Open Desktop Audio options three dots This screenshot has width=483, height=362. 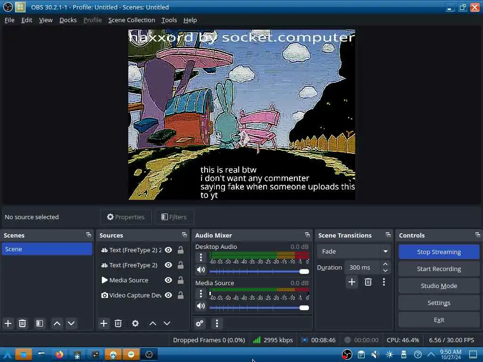(201, 257)
